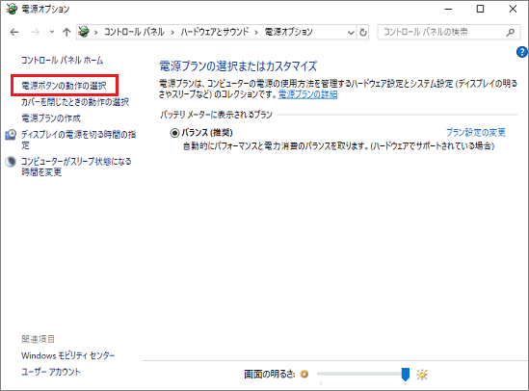Open コントロール パネル ホーム link
Viewport: 529px width, 391px height.
(63, 61)
